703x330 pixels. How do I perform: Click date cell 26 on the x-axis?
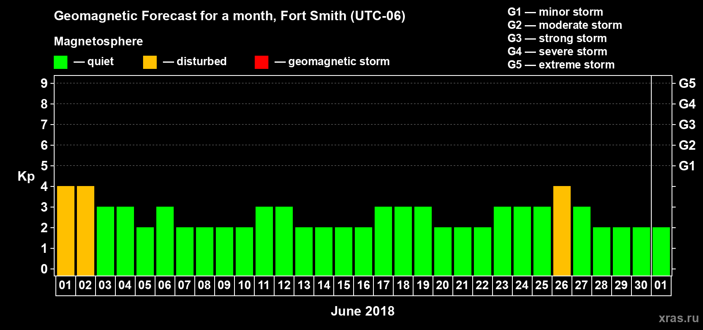[562, 285]
